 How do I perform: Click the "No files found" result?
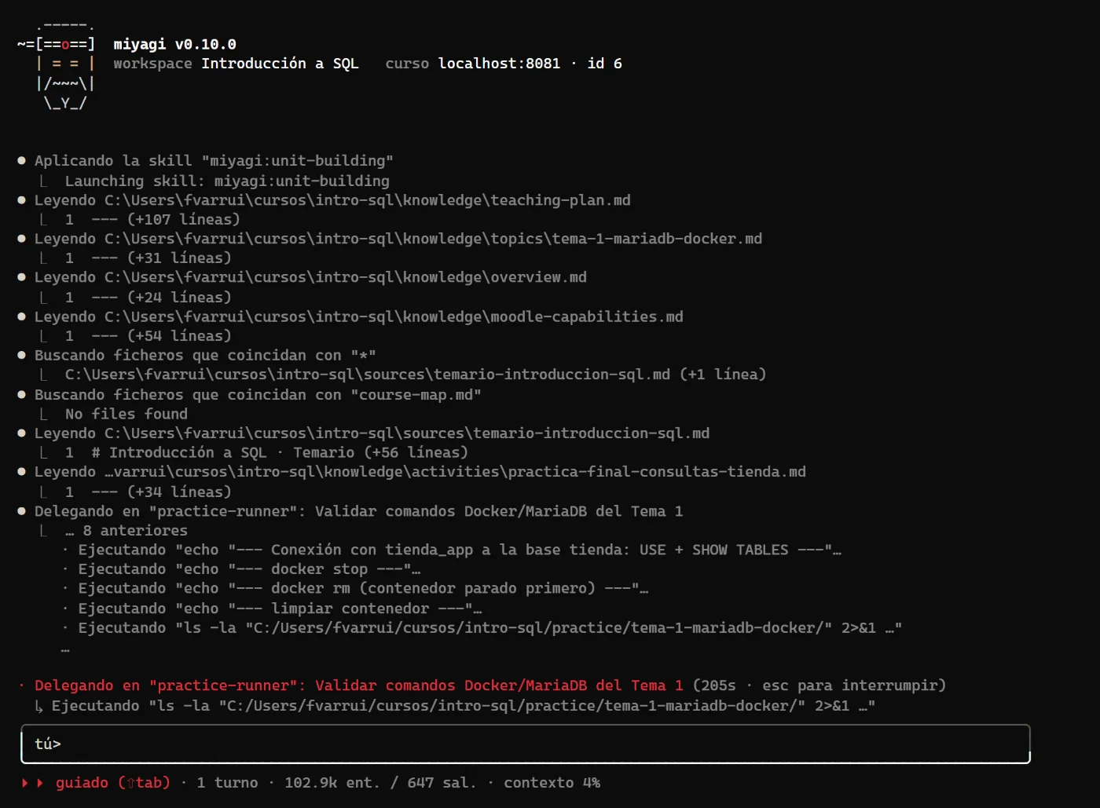click(126, 414)
